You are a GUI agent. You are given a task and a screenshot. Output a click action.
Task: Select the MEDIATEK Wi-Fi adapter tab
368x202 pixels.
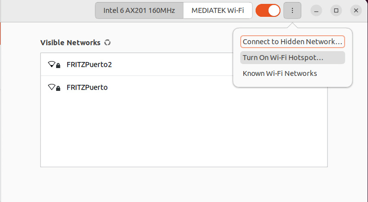point(217,10)
